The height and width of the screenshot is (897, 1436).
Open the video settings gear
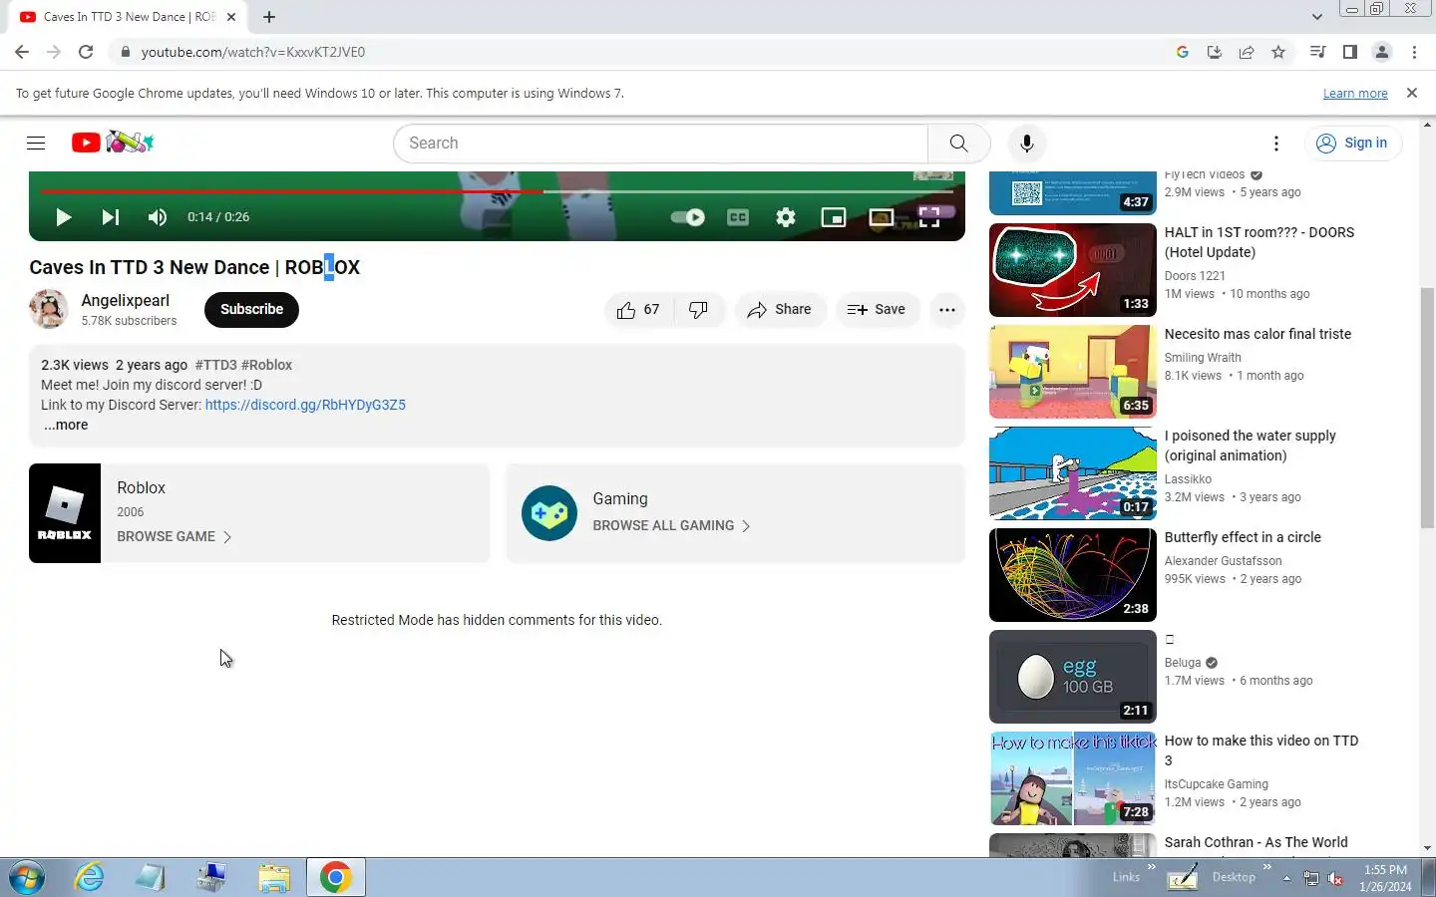coord(786,217)
